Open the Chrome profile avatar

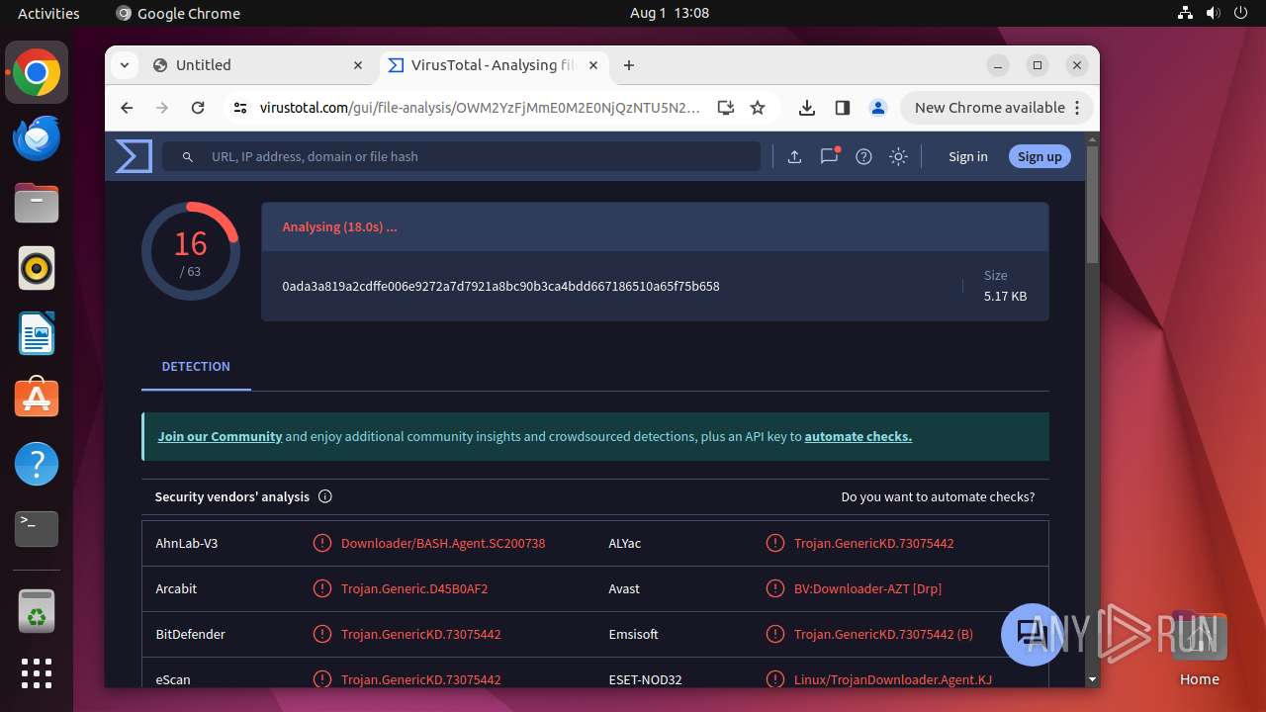coord(877,108)
